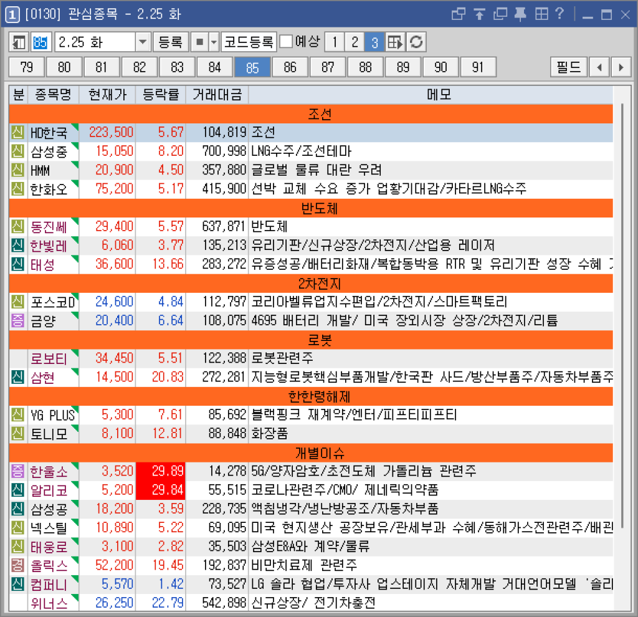Screen dimensions: 638x617
Task: Click the window number 1 icon in the title bar
Action: coord(12,15)
